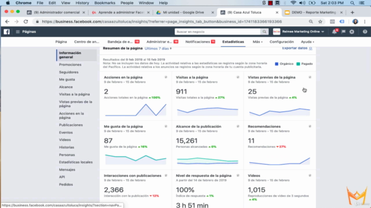The height and width of the screenshot is (208, 371).
Task: Click the info icon on Acciones en la página card
Action: 166,77
